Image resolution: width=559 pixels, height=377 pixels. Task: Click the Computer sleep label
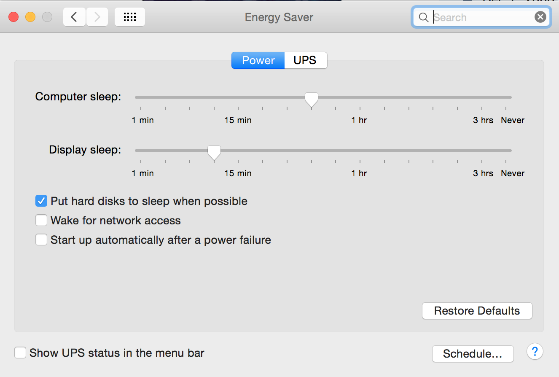pos(78,97)
